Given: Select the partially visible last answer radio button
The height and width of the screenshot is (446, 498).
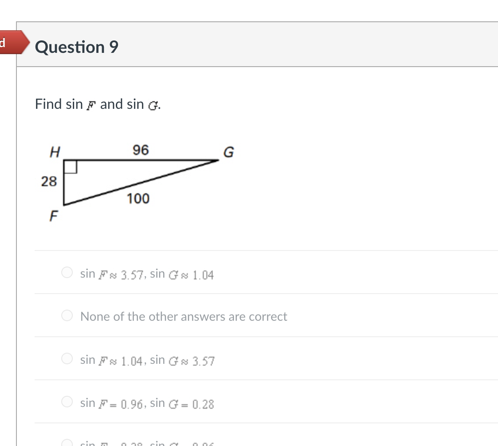Looking at the screenshot, I should [x=67, y=443].
